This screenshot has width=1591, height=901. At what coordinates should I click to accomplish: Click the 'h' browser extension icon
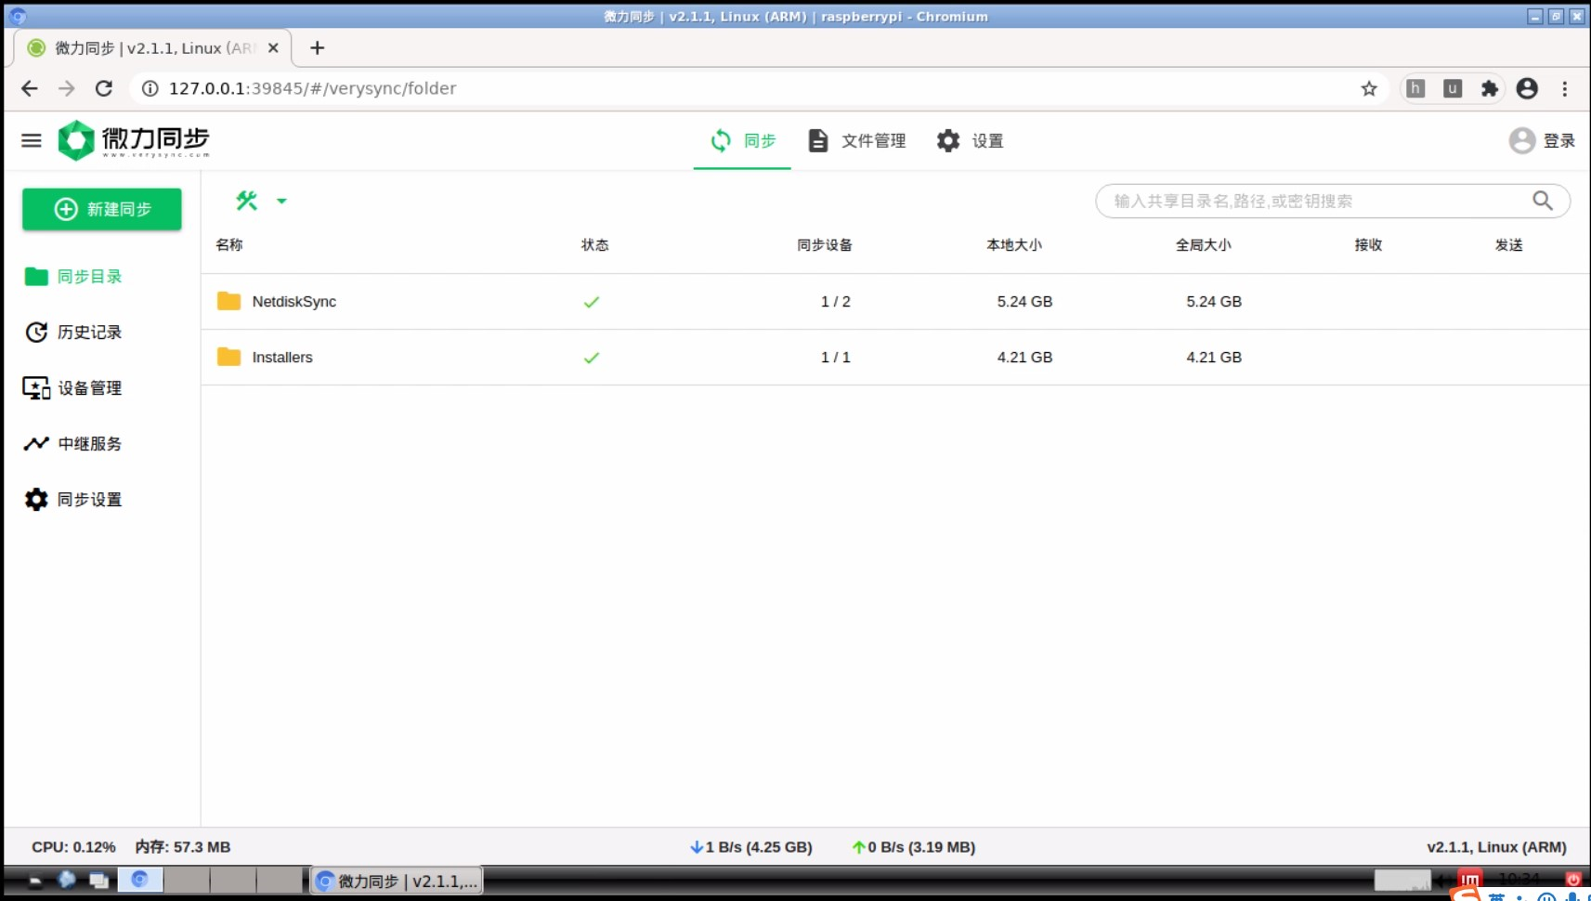(x=1415, y=88)
